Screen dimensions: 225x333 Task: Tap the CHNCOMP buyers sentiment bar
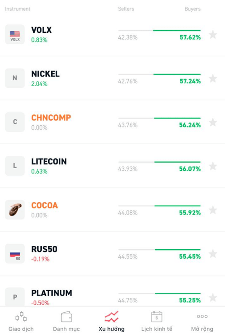(177, 118)
